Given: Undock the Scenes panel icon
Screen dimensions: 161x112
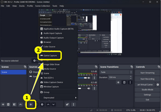Looking at the screenshot, I should point(25,67).
